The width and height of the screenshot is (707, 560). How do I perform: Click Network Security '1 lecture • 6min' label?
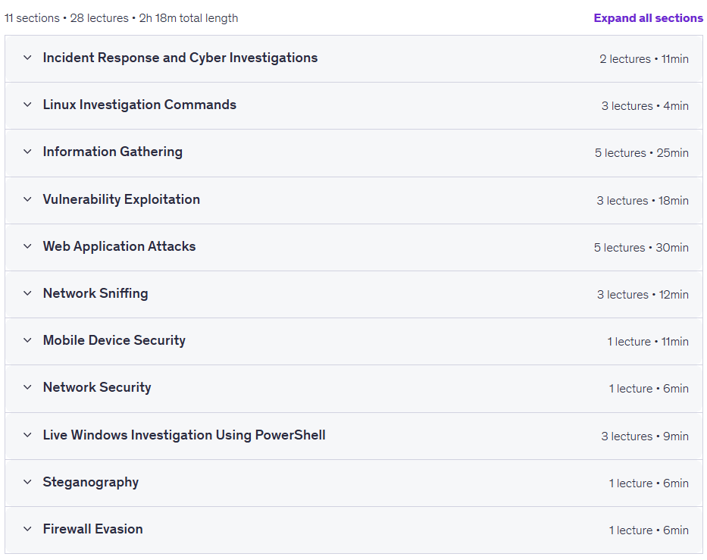coord(649,388)
